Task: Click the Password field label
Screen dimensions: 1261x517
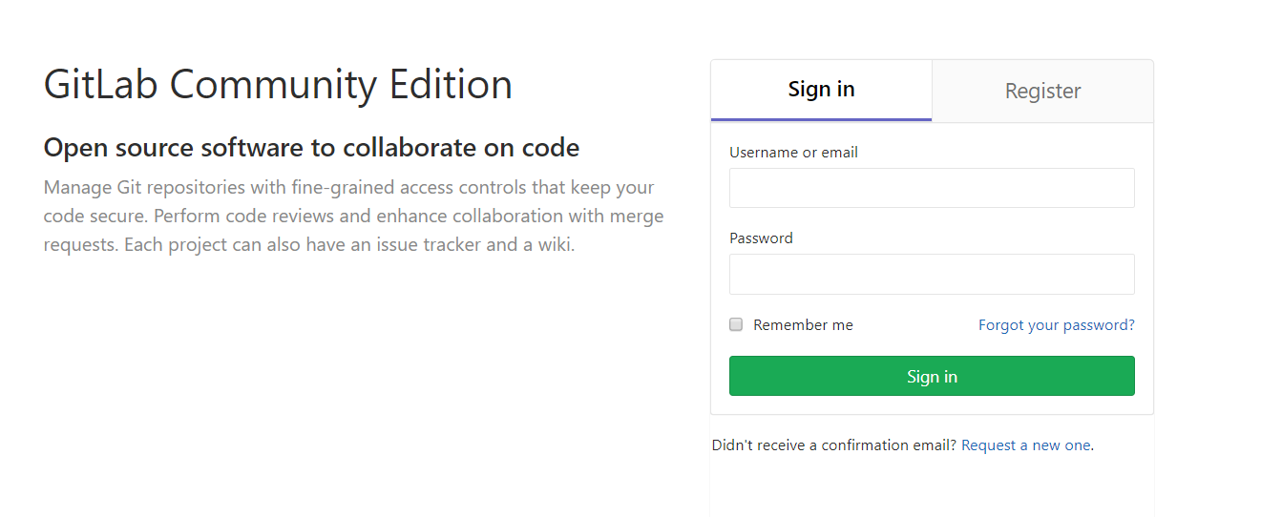Action: 761,238
